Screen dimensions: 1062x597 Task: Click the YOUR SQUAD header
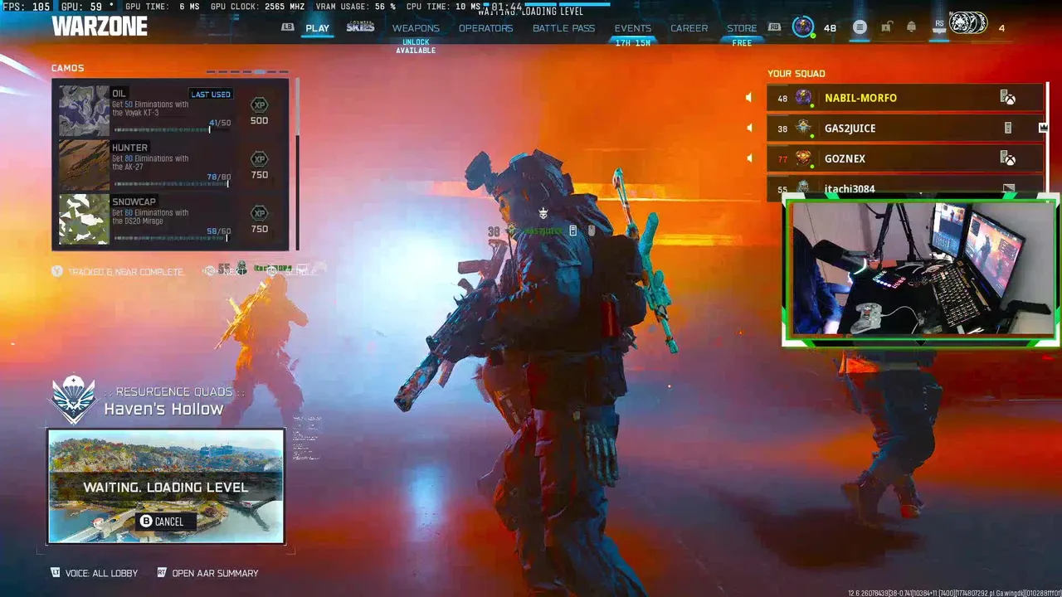click(x=796, y=74)
